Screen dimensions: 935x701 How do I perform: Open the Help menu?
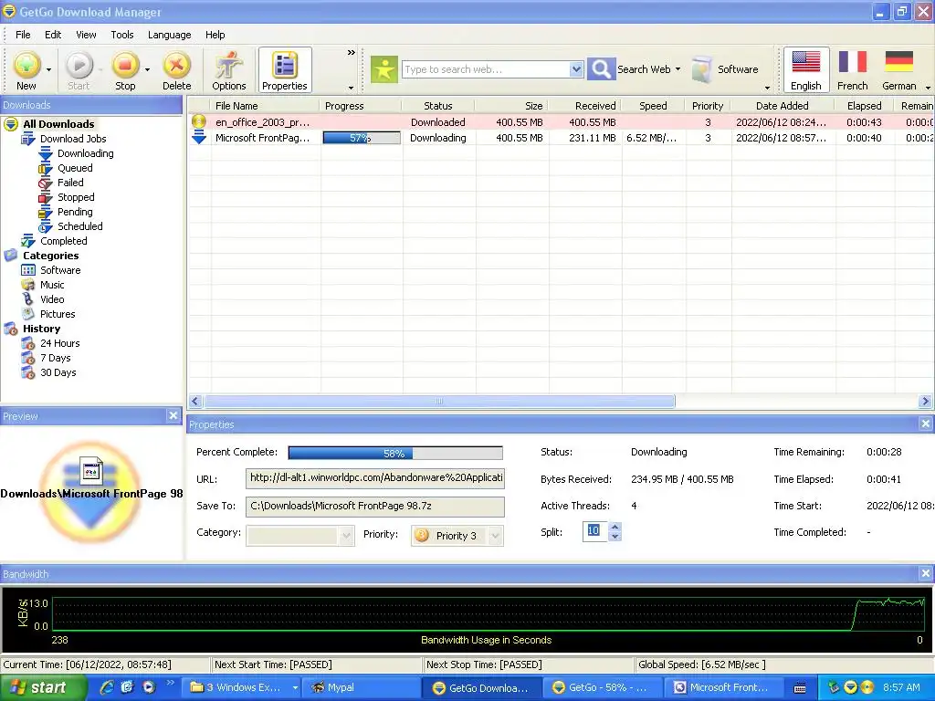click(x=215, y=35)
